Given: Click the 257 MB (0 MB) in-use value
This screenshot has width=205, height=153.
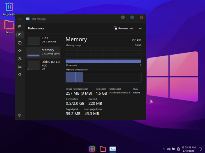Looking at the screenshot, I should (79, 93).
